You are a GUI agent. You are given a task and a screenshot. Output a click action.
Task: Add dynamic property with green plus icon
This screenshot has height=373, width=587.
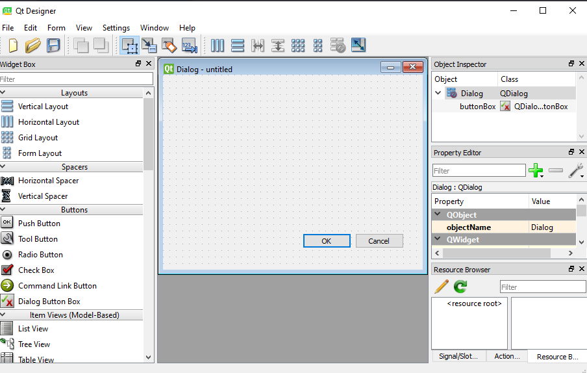[536, 170]
